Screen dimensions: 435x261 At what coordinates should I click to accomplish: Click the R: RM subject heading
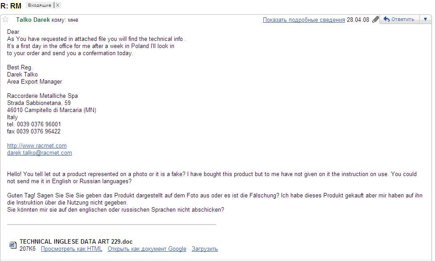[x=11, y=6]
